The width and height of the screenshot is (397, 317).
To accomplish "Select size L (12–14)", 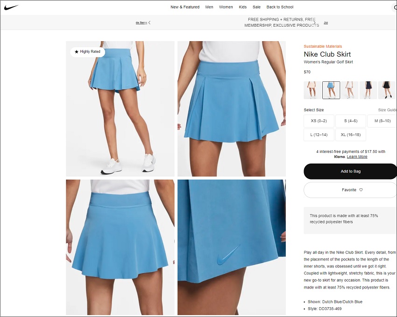I will point(319,135).
